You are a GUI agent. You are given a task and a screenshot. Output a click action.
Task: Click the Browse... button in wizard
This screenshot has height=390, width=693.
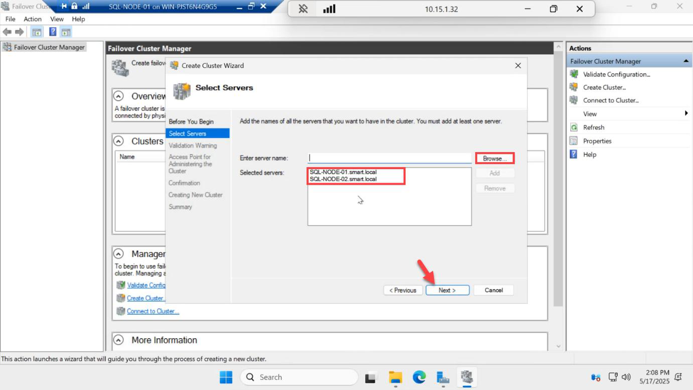tap(495, 158)
